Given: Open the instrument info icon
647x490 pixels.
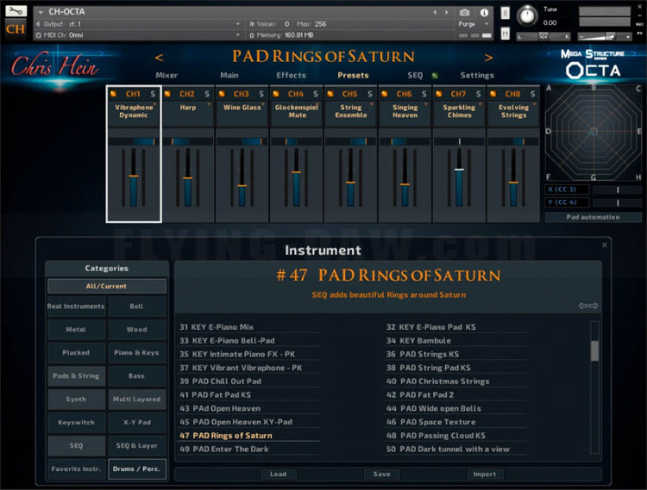Looking at the screenshot, I should point(484,13).
